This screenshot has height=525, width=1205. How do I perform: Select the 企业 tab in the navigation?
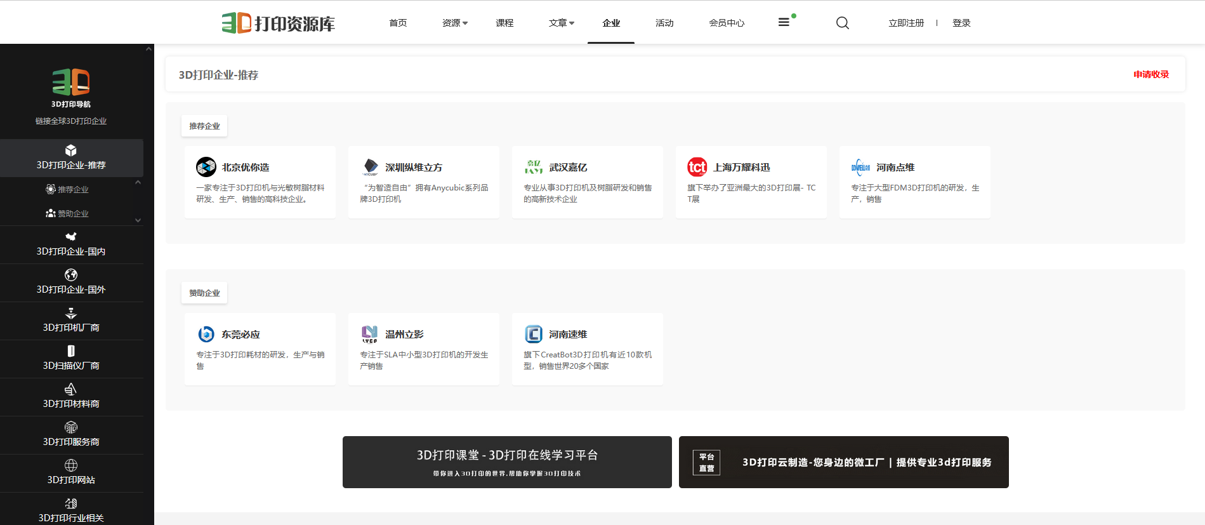point(611,23)
